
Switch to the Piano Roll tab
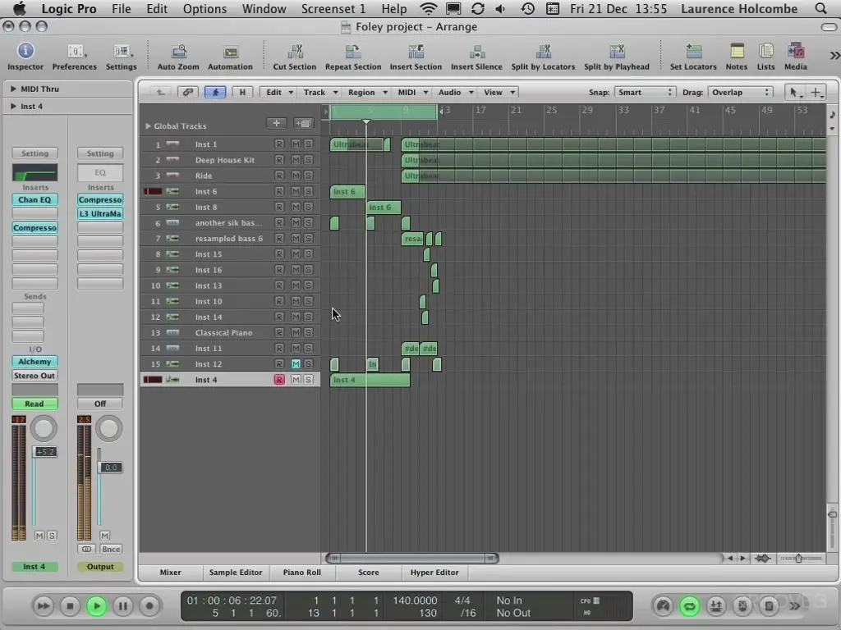pos(302,572)
